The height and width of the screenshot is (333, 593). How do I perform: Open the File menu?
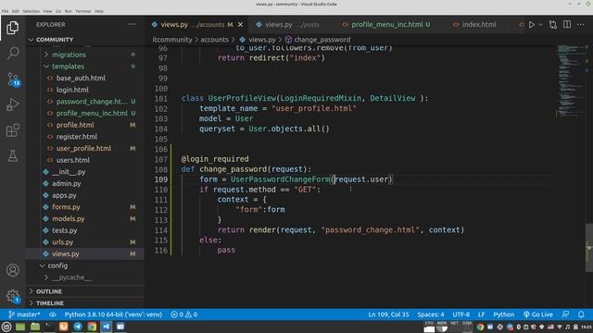point(5,11)
